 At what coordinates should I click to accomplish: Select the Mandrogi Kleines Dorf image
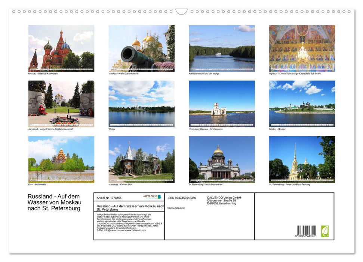(141, 159)
